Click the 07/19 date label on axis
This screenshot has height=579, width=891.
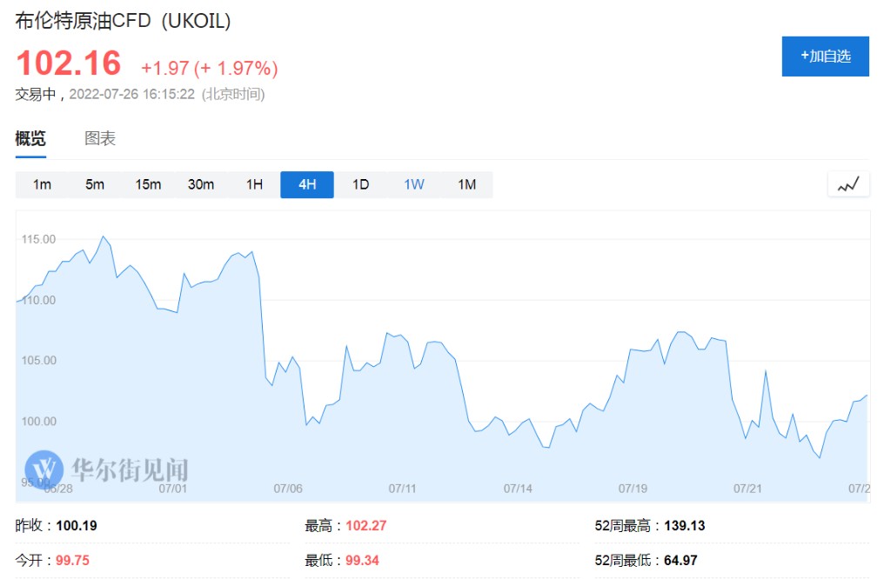pyautogui.click(x=632, y=489)
